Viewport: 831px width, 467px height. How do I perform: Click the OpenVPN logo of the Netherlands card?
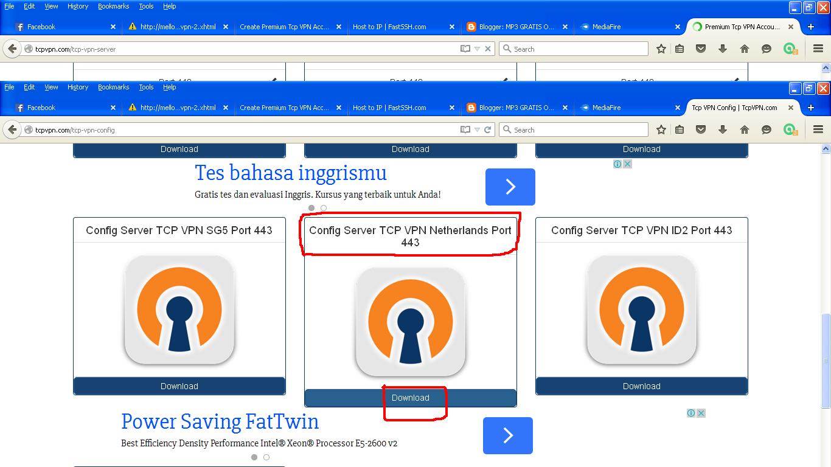point(411,322)
